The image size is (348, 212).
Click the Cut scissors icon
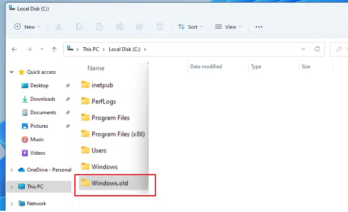(x=59, y=27)
